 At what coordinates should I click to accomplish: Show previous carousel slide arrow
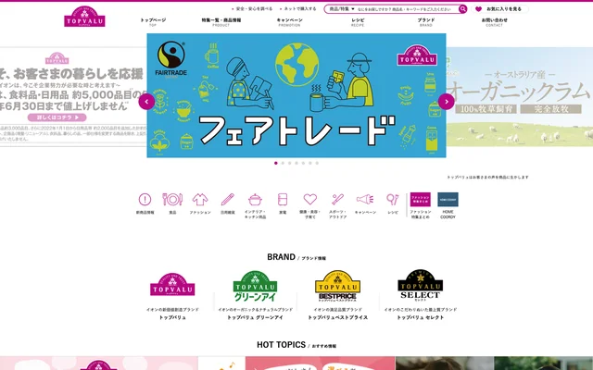[x=146, y=102]
